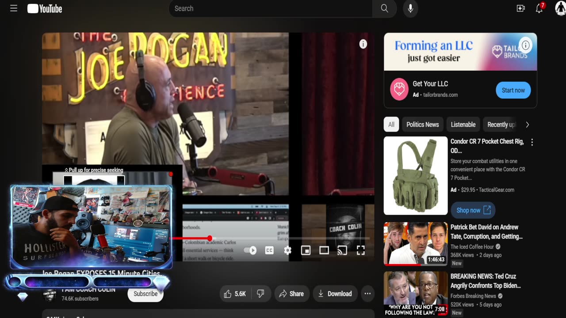Switch to theater mode
The image size is (566, 318).
click(324, 250)
